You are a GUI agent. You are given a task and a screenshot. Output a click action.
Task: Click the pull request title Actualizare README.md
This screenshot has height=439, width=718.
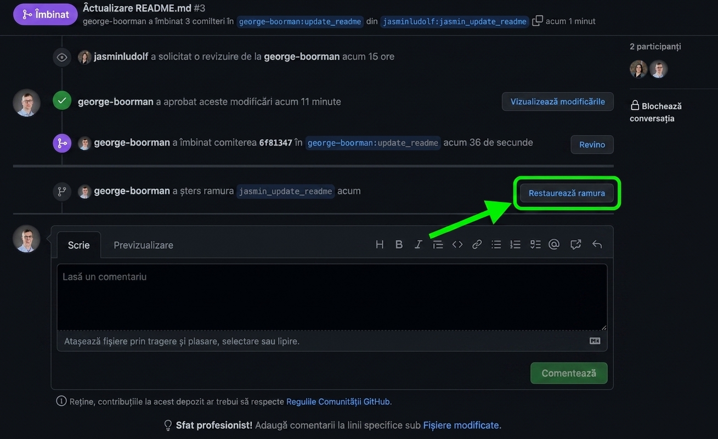pos(137,8)
